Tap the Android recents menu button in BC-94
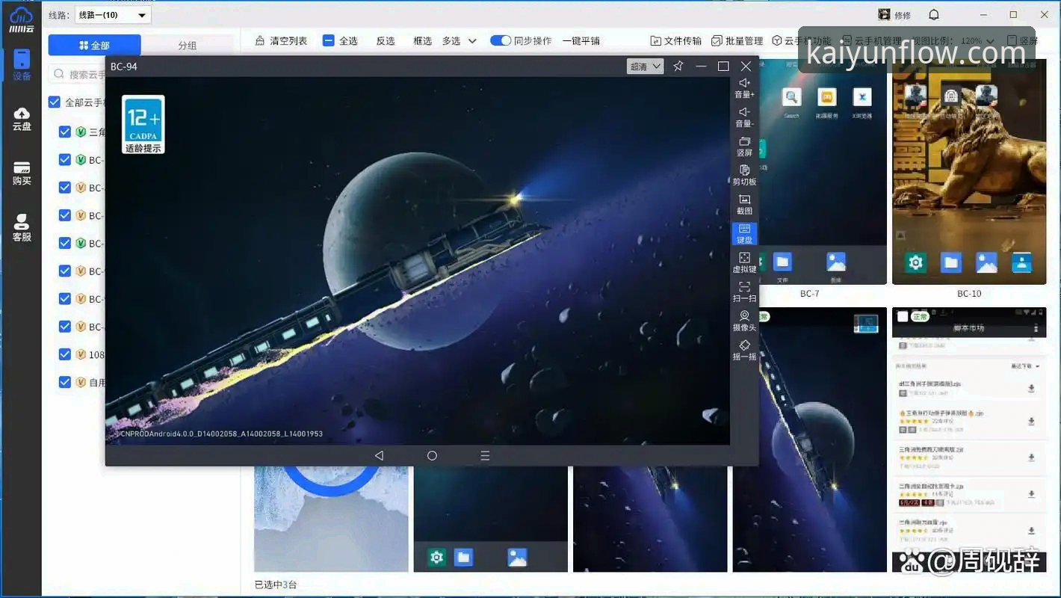This screenshot has width=1061, height=598. click(485, 455)
